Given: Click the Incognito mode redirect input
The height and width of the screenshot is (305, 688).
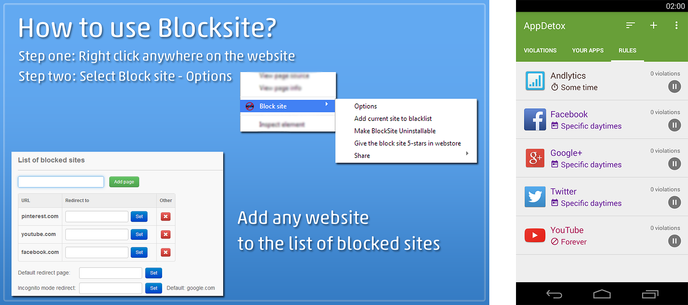Looking at the screenshot, I should pos(111,288).
